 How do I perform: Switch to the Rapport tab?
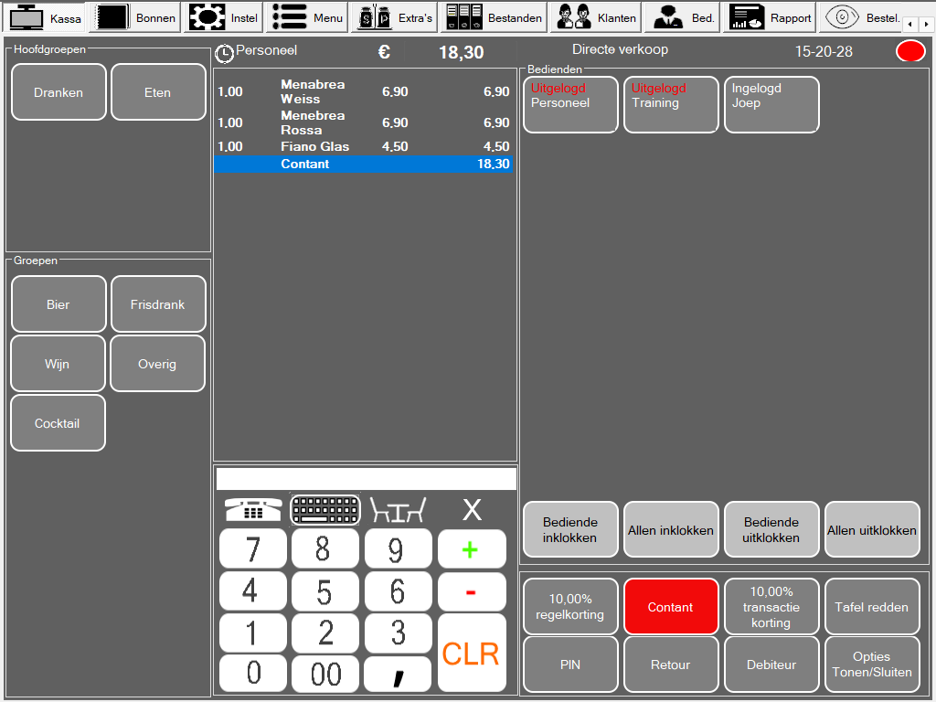(x=770, y=17)
